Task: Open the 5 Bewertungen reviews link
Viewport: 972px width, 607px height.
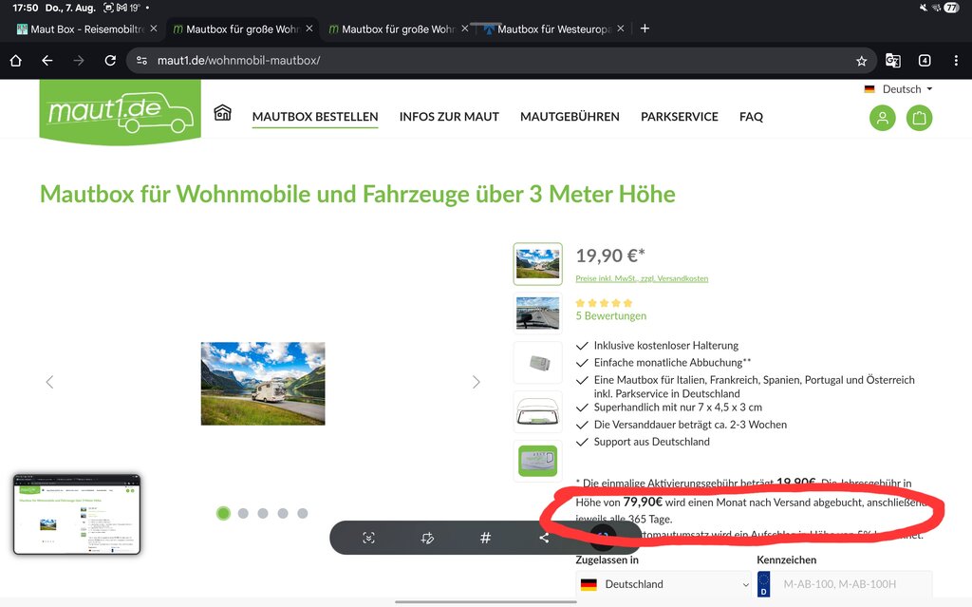Action: (x=611, y=316)
